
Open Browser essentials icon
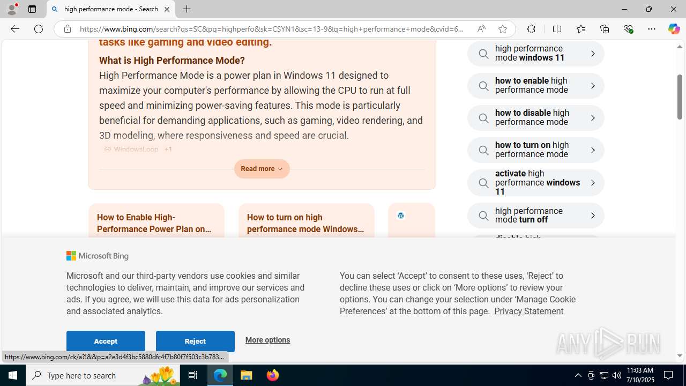tap(628, 29)
